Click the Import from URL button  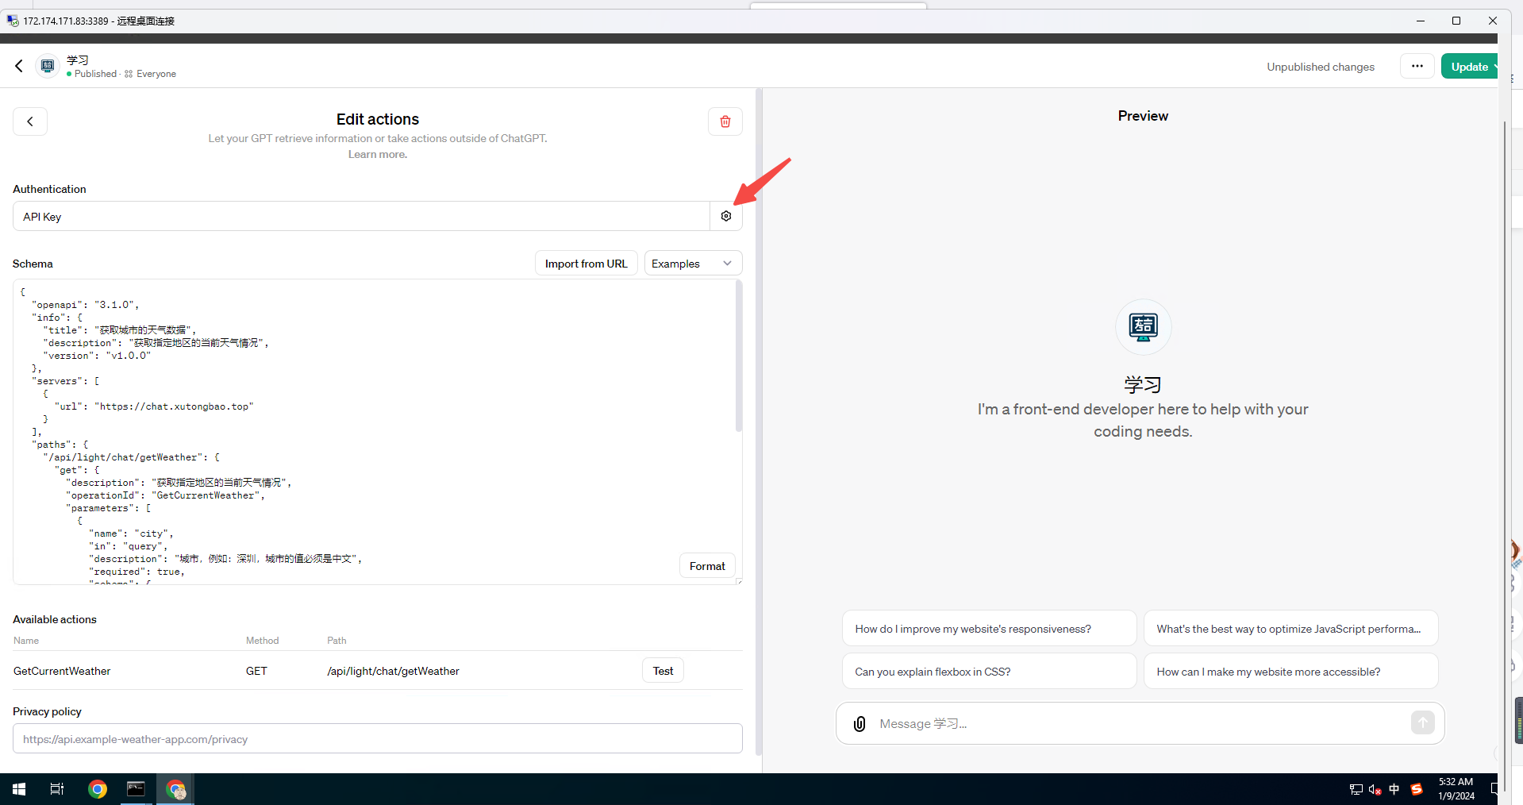pyautogui.click(x=586, y=264)
